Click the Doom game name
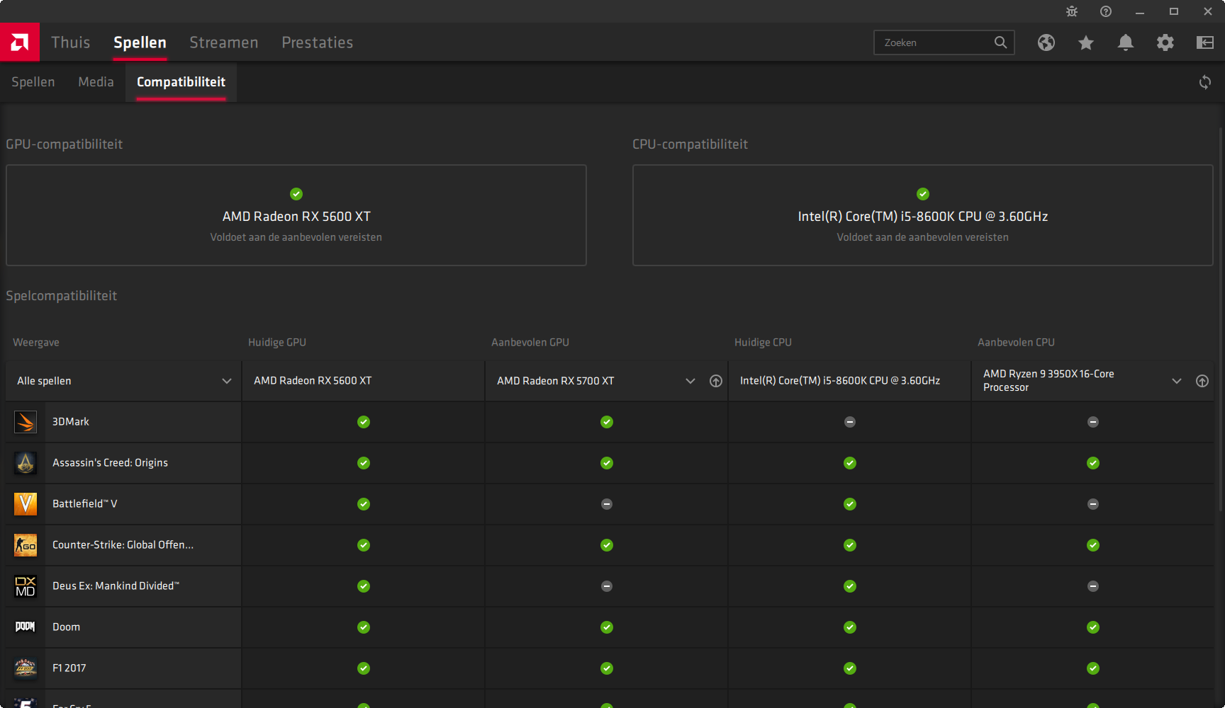Image resolution: width=1225 pixels, height=708 pixels. (66, 627)
